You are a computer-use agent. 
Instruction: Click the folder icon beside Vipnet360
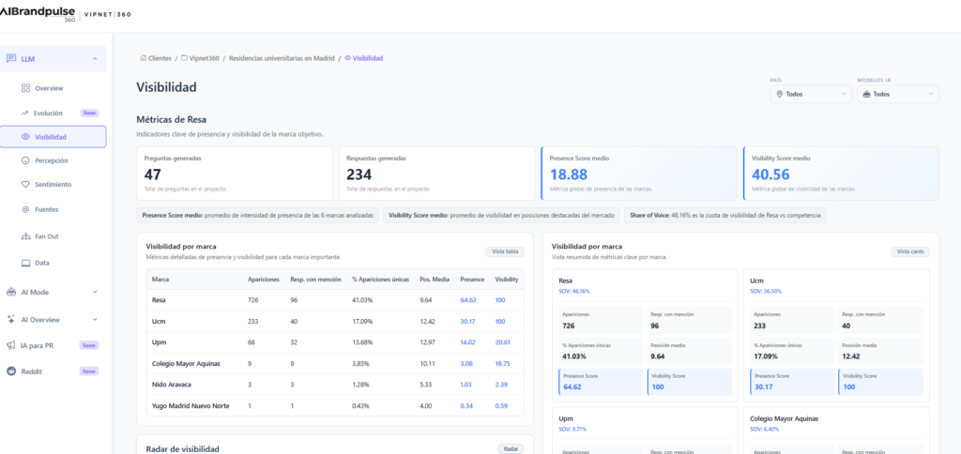[185, 58]
